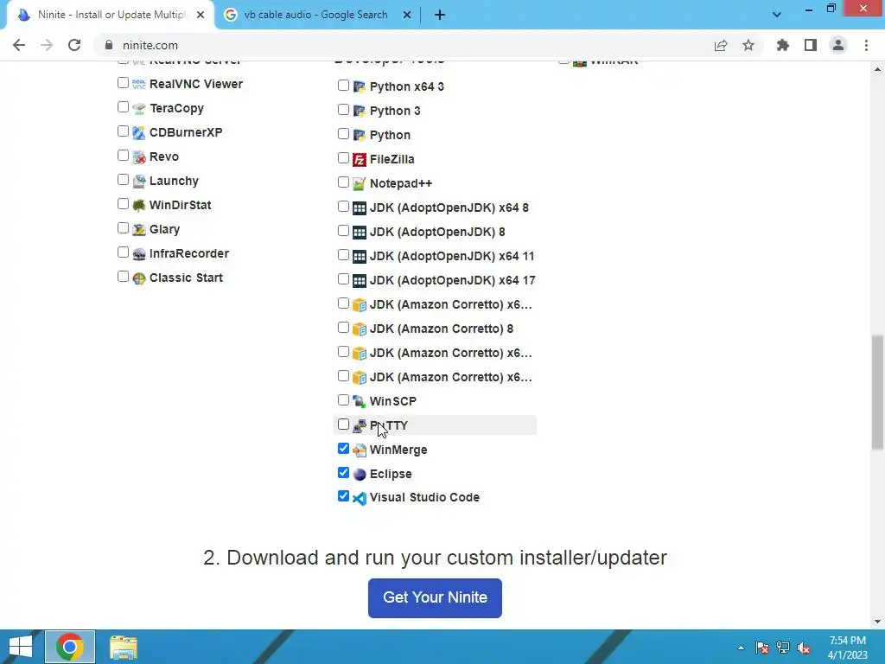Check the TeraCopy checkbox
This screenshot has width=885, height=664.
[x=123, y=106]
